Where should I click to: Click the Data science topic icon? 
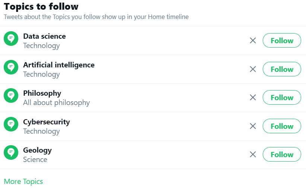point(11,38)
